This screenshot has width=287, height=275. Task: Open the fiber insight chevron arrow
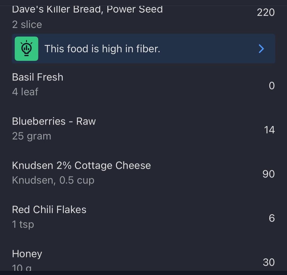(261, 49)
